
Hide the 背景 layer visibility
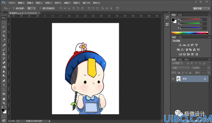(173, 79)
